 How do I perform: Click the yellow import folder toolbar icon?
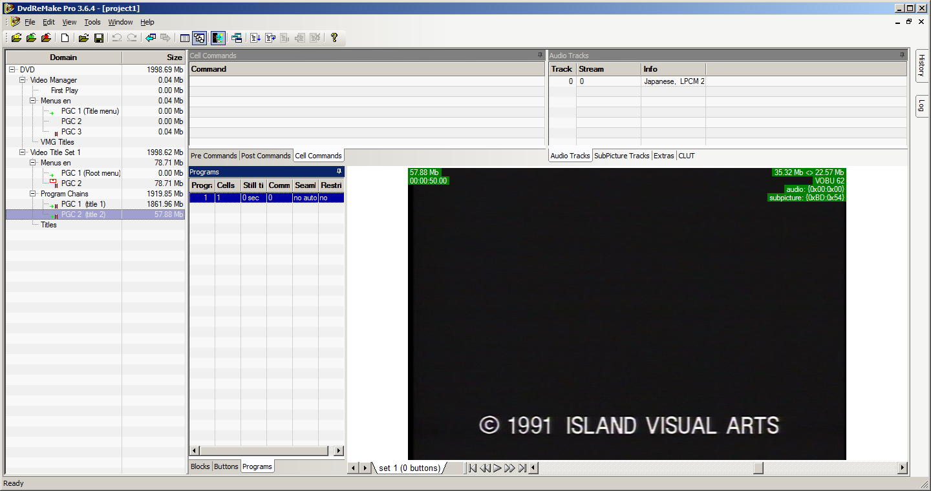point(16,37)
